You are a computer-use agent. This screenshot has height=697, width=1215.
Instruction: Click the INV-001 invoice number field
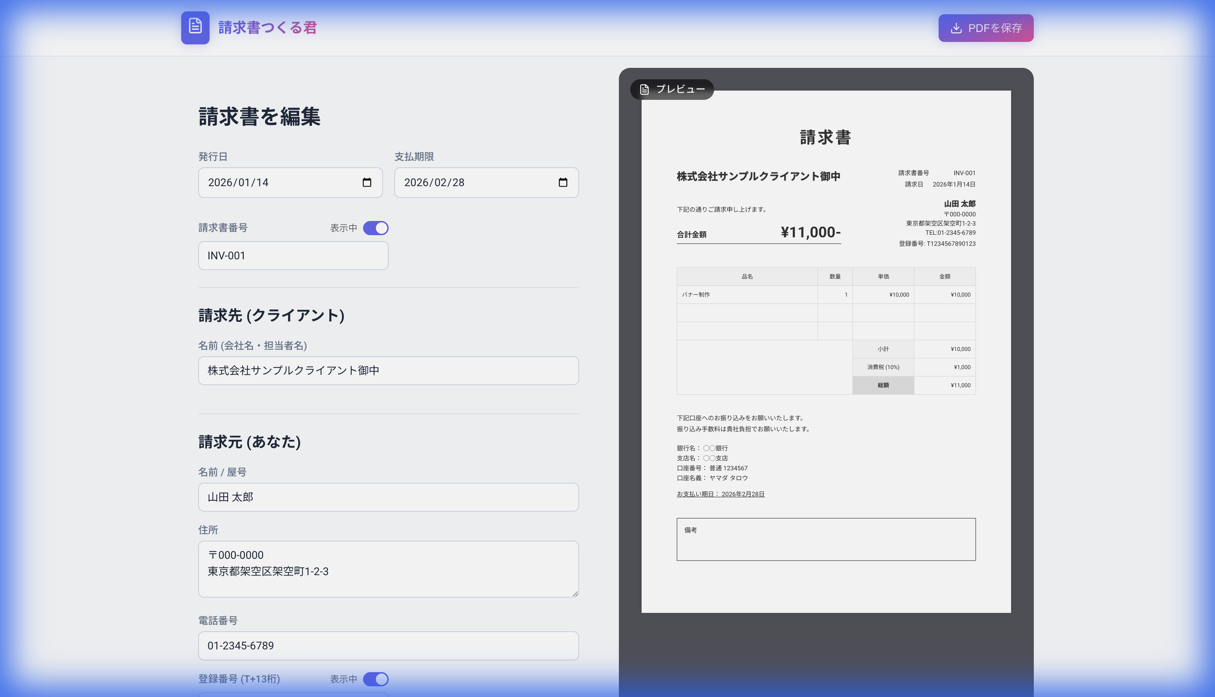pyautogui.click(x=293, y=255)
